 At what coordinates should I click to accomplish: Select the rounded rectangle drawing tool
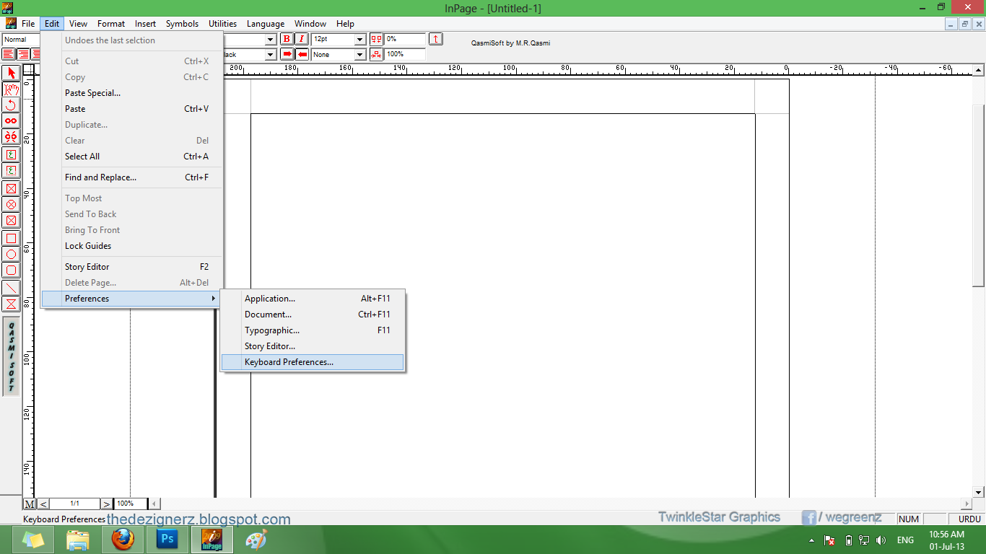coord(11,271)
